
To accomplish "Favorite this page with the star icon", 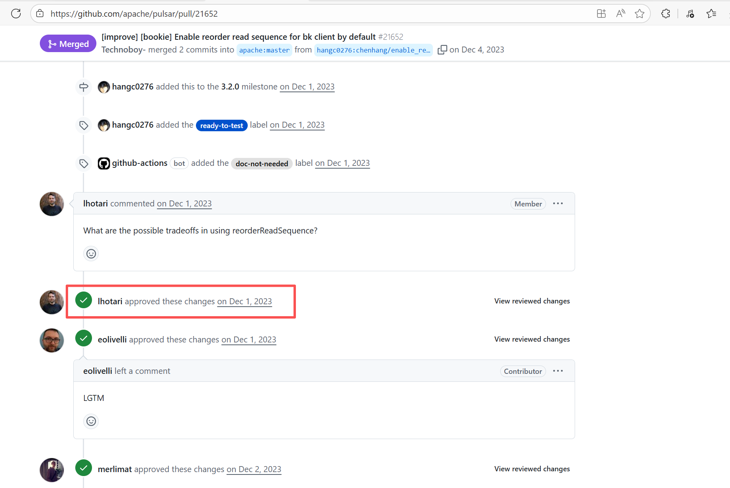I will (640, 14).
